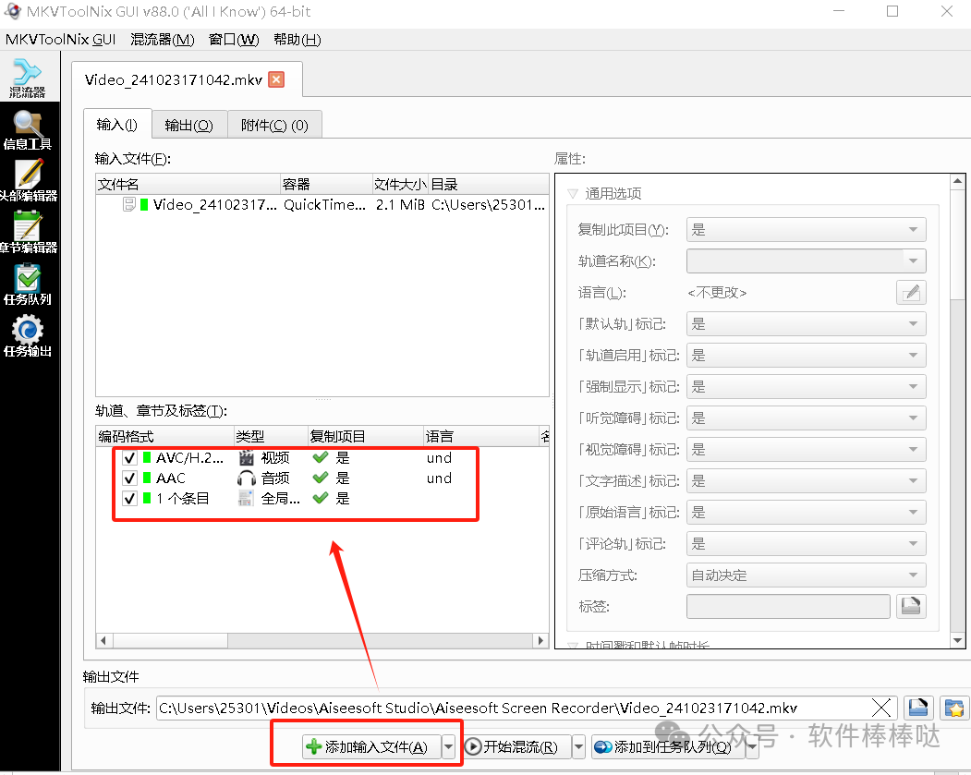971x775 pixels.
Task: Click the 编码格式 column header
Action: [164, 436]
